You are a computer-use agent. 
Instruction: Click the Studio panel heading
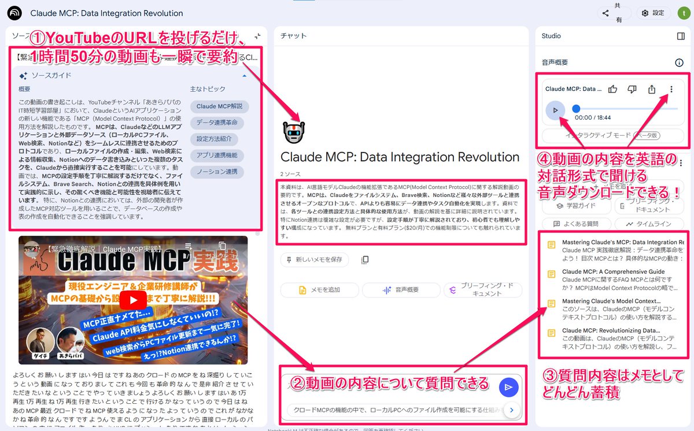(x=551, y=36)
